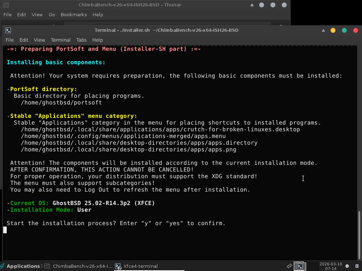
Task: Open Thunar's Bookmarks menu
Action: coord(74,14)
